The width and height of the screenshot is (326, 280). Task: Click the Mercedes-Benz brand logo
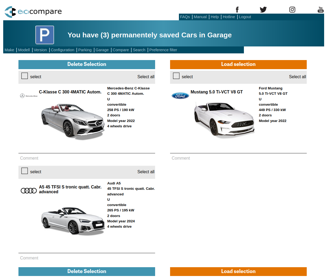tap(29, 96)
